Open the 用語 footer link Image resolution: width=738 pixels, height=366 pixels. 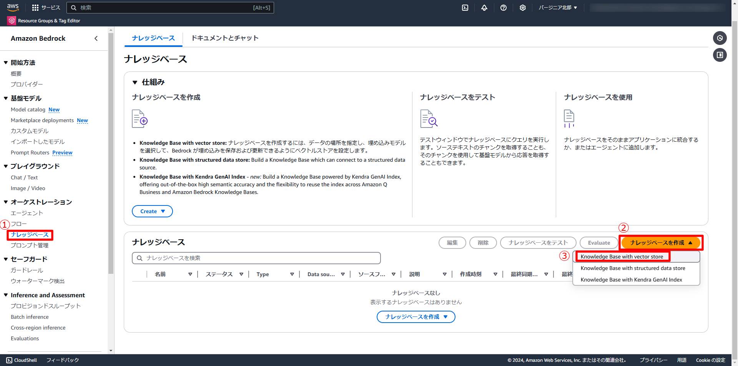coord(682,360)
